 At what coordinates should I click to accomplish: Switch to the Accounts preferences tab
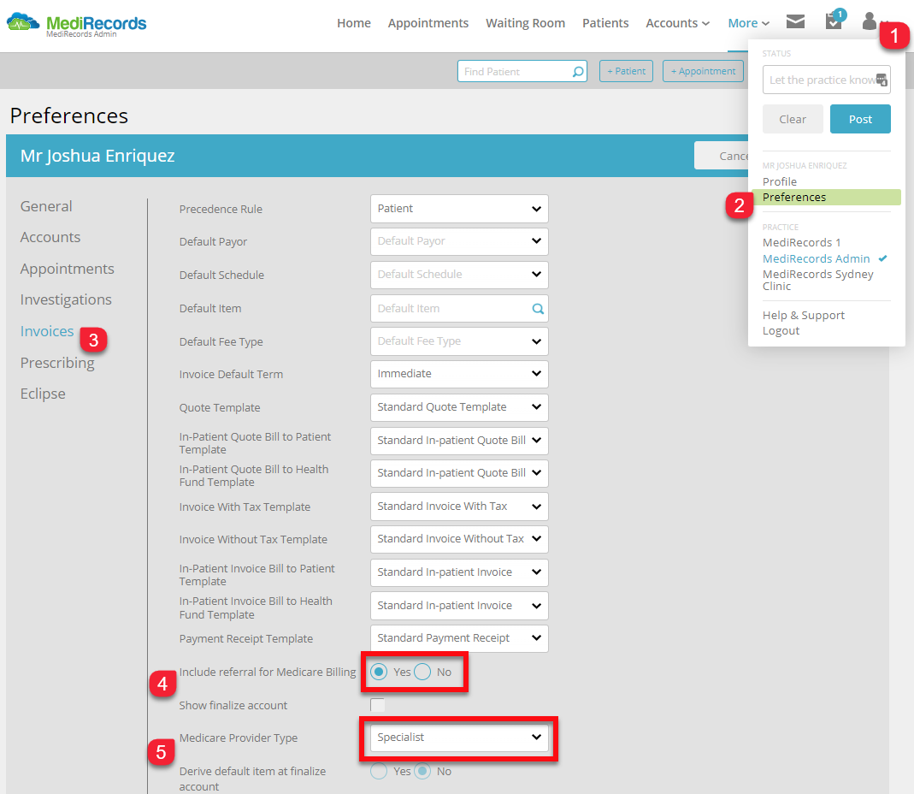(50, 238)
